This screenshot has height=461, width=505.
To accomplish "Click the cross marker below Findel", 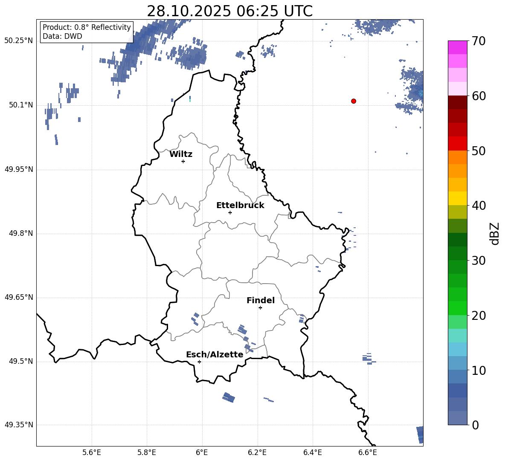I will 260,308.
